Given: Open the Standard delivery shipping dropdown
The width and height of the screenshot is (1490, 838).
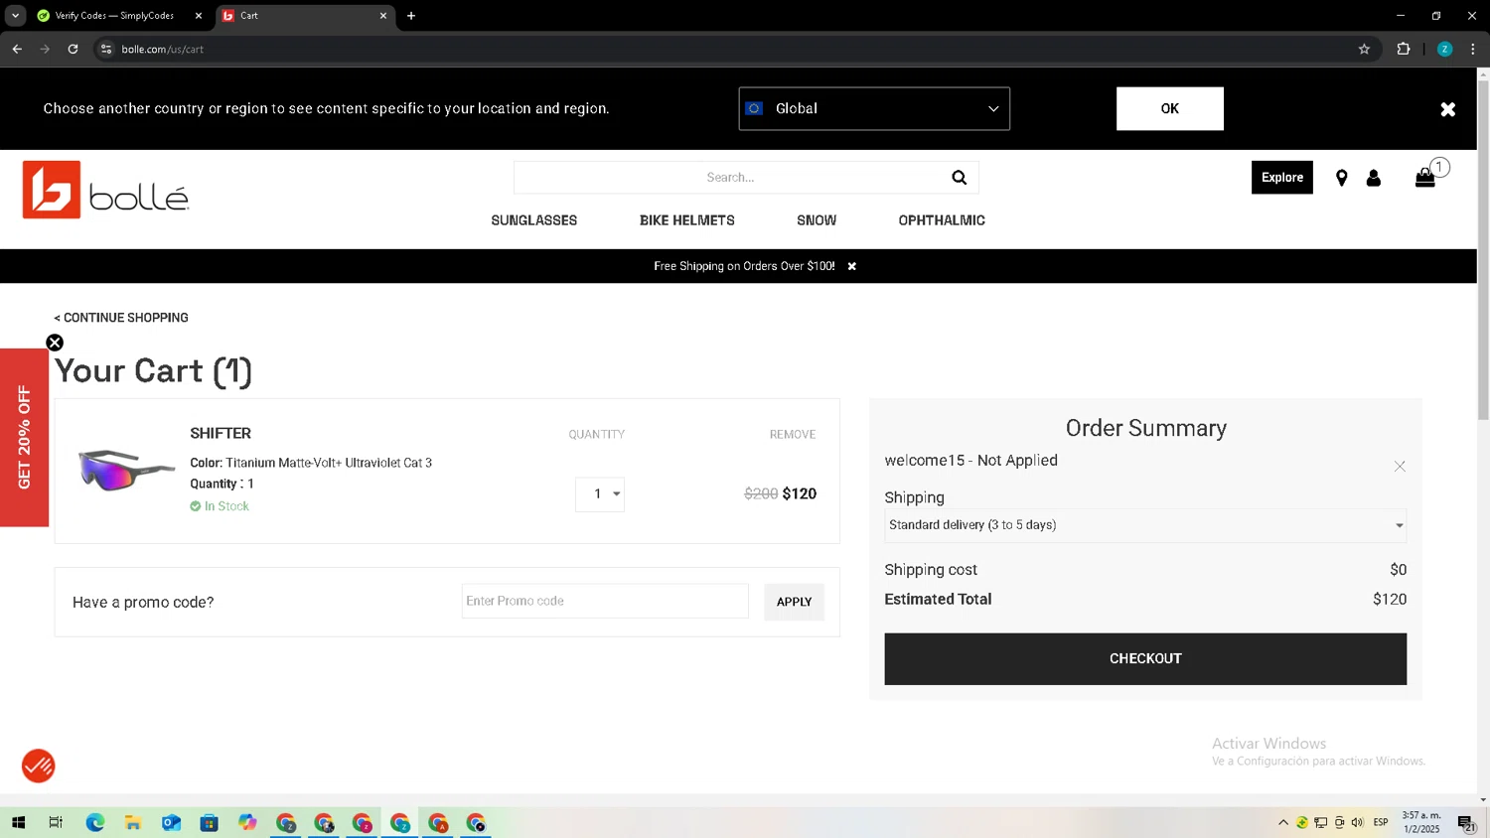Looking at the screenshot, I should (x=1145, y=525).
